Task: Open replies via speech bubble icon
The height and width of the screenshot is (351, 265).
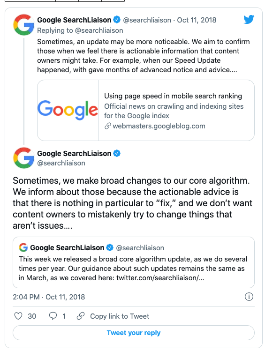Action: point(53,316)
